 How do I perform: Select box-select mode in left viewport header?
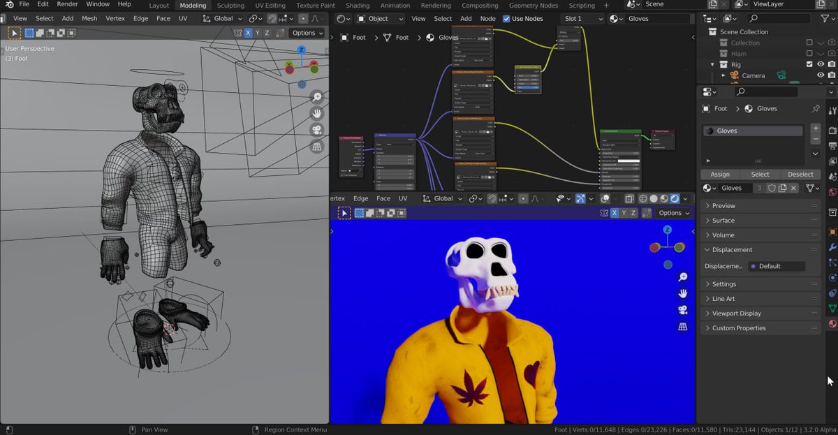pyautogui.click(x=29, y=33)
